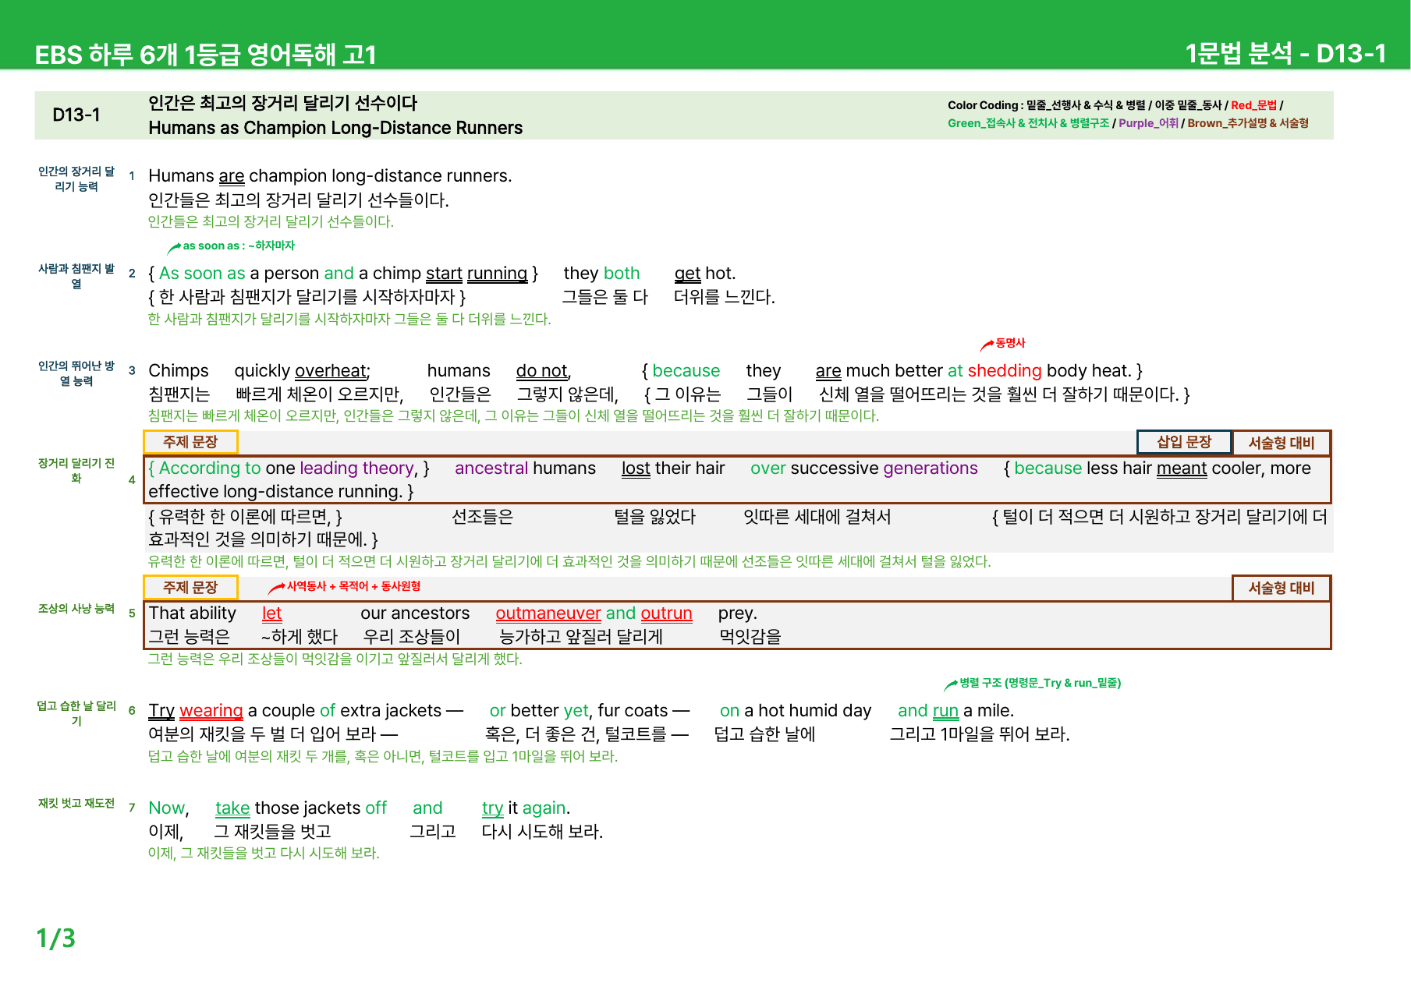Click the underlined 'run' in sentence 6

pos(945,711)
